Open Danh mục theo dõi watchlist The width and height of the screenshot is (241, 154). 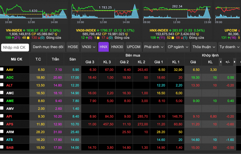48,47
